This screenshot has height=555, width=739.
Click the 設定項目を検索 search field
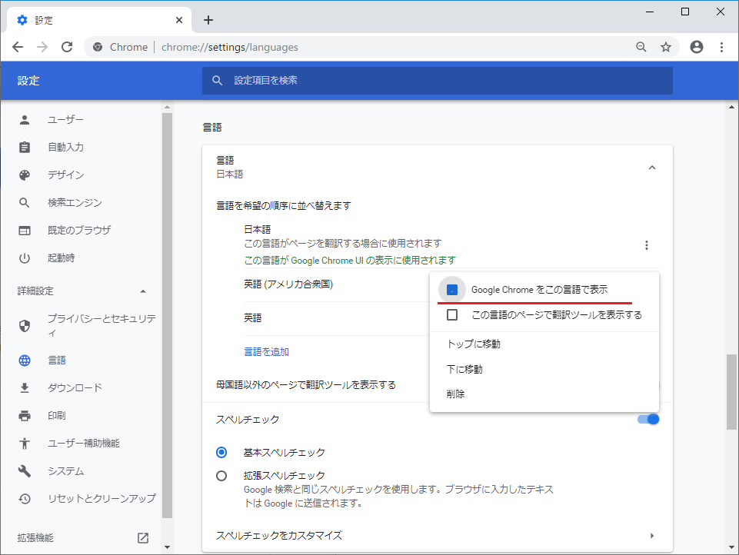(x=438, y=81)
